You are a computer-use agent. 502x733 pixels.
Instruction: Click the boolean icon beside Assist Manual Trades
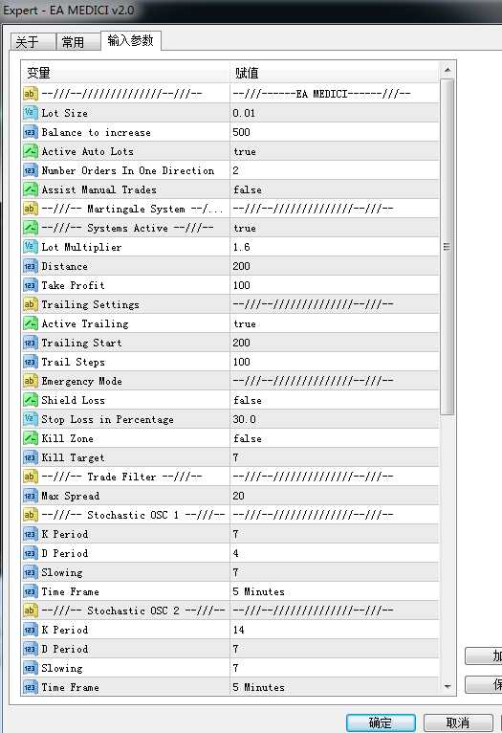pos(30,189)
